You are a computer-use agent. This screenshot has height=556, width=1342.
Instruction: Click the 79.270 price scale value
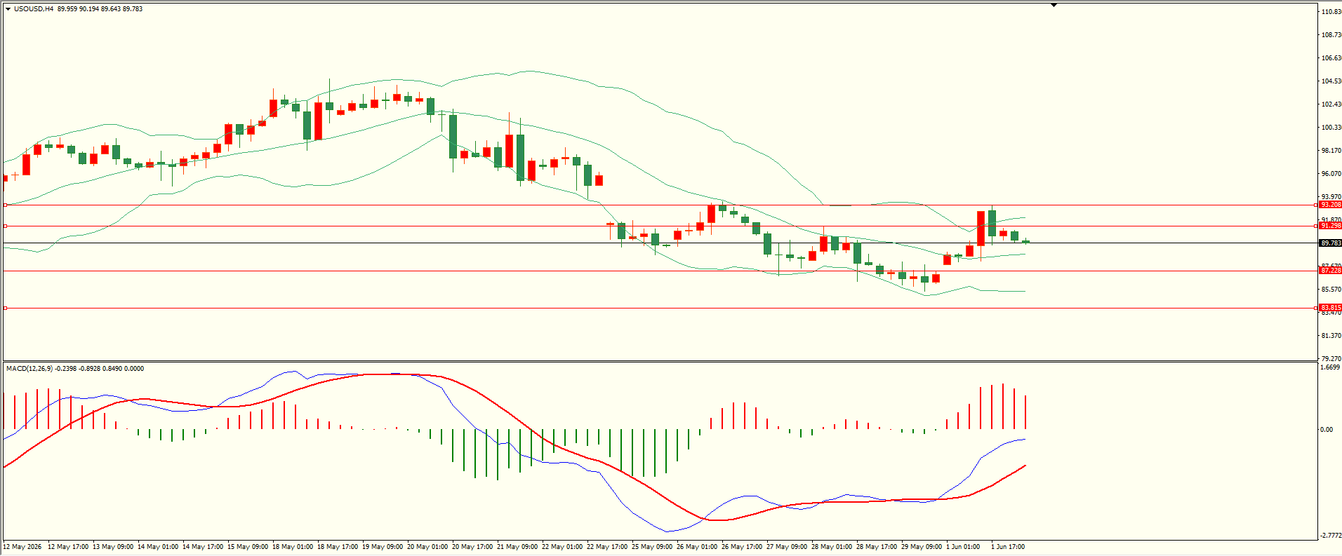pos(1331,359)
